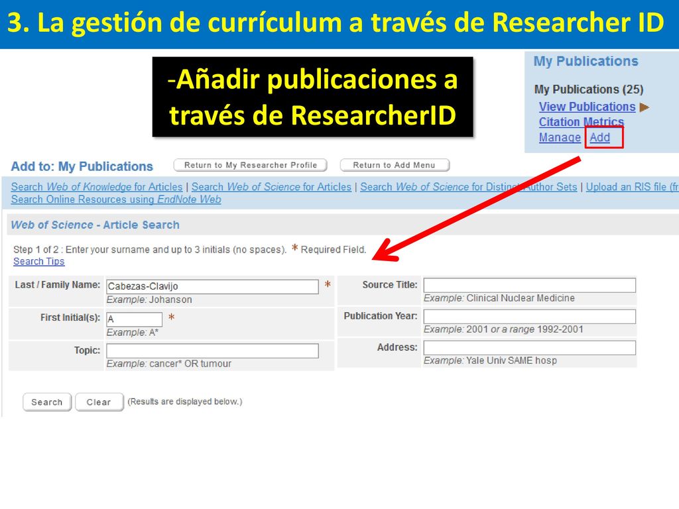This screenshot has height=509, width=679.
Task: Open Search Web of Science for Articles
Action: point(271,186)
